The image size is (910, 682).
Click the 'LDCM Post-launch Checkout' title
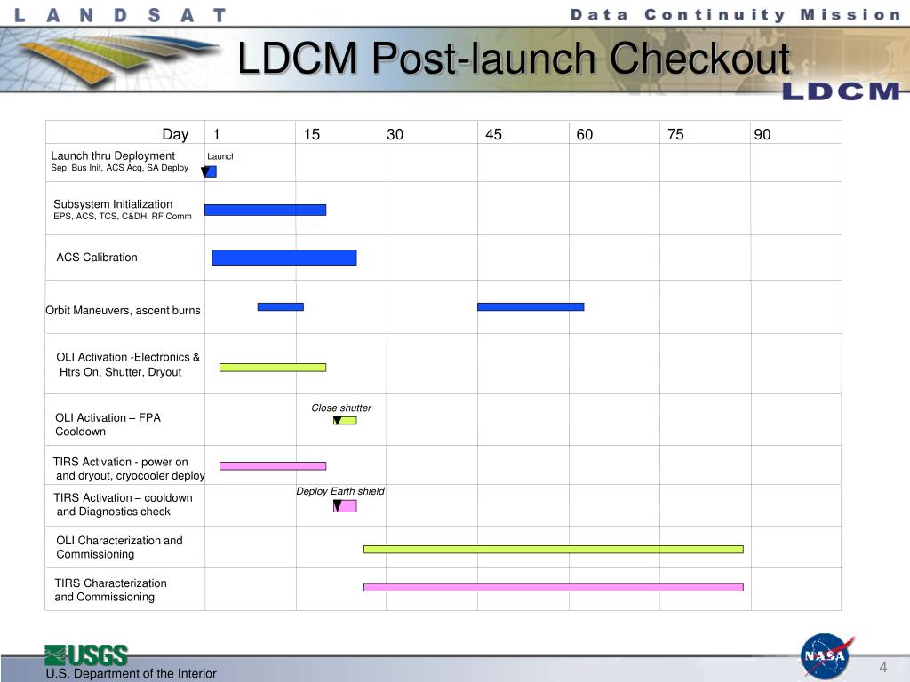(514, 58)
